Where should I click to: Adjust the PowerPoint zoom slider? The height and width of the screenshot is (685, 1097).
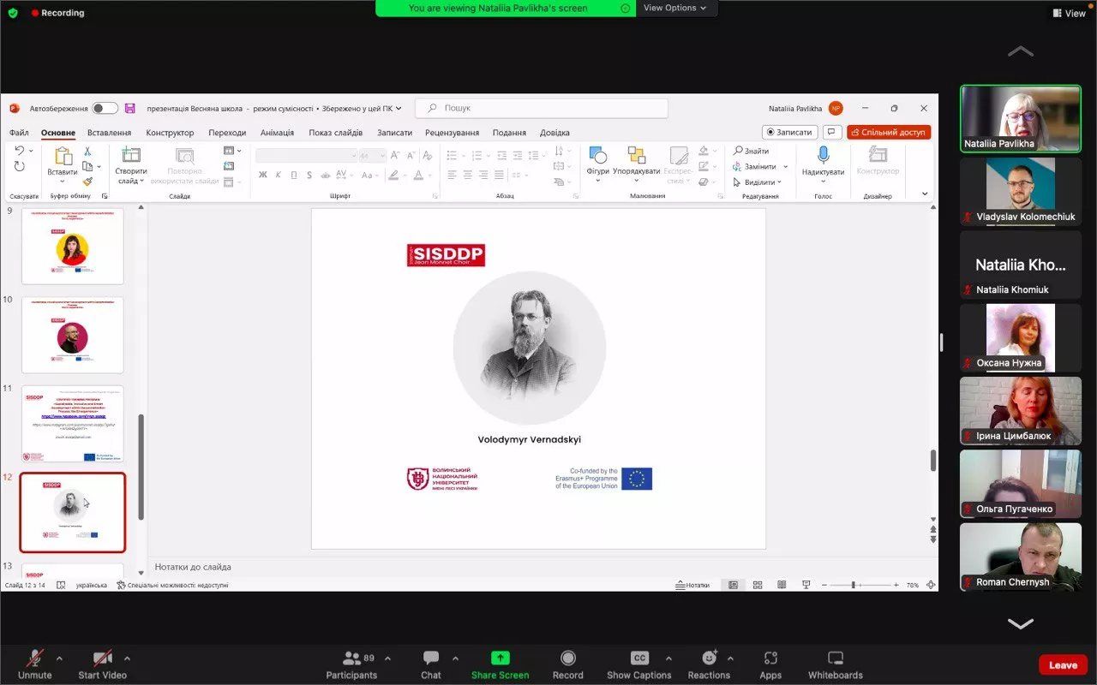(x=854, y=585)
